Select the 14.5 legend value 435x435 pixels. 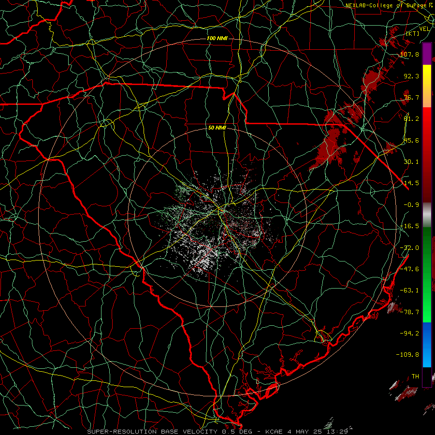pyautogui.click(x=411, y=183)
